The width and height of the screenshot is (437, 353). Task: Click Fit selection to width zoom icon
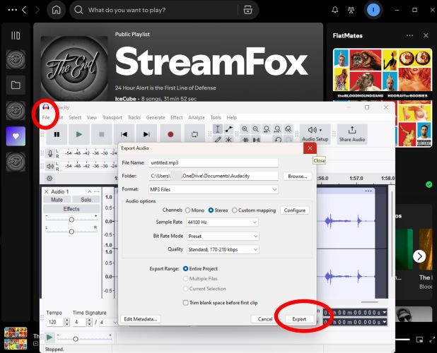(x=267, y=129)
